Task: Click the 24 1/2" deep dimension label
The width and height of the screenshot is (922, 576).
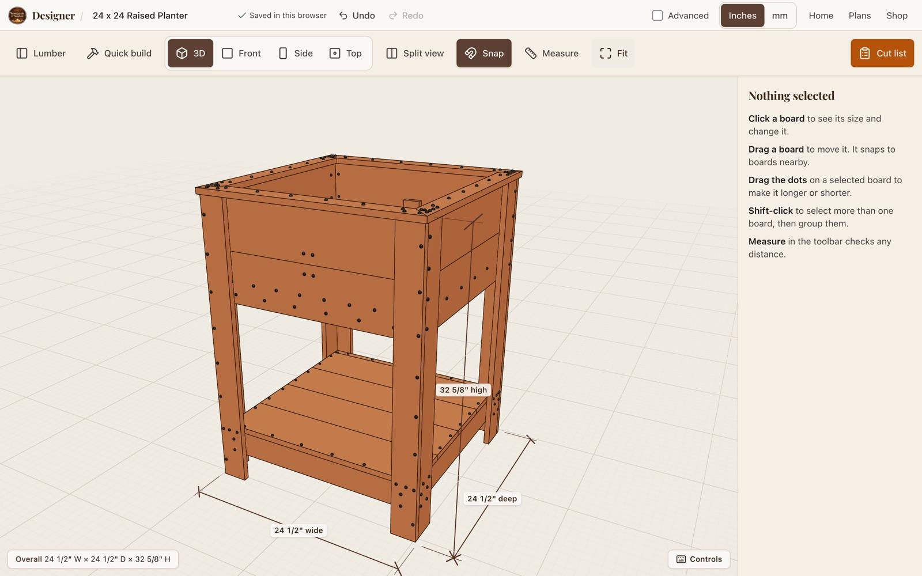Action: [x=492, y=499]
